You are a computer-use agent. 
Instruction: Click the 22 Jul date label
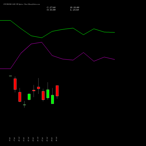(28, 139)
